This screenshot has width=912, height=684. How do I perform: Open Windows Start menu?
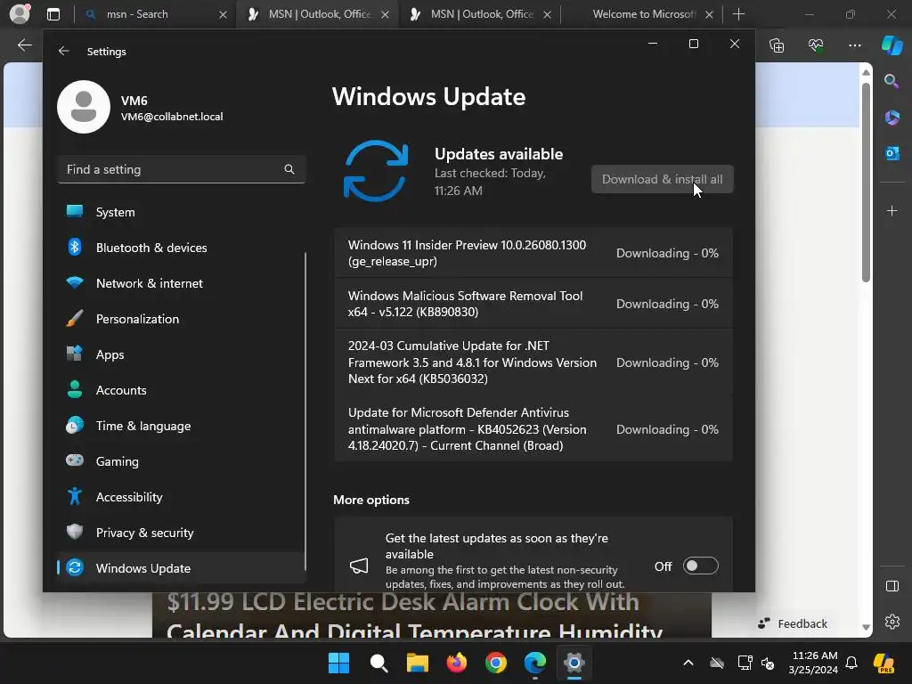coord(338,663)
